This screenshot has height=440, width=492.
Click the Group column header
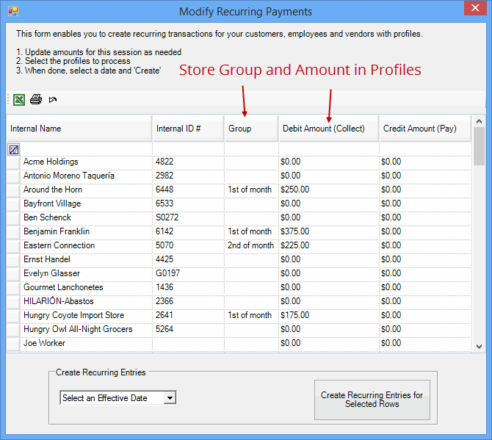click(251, 129)
